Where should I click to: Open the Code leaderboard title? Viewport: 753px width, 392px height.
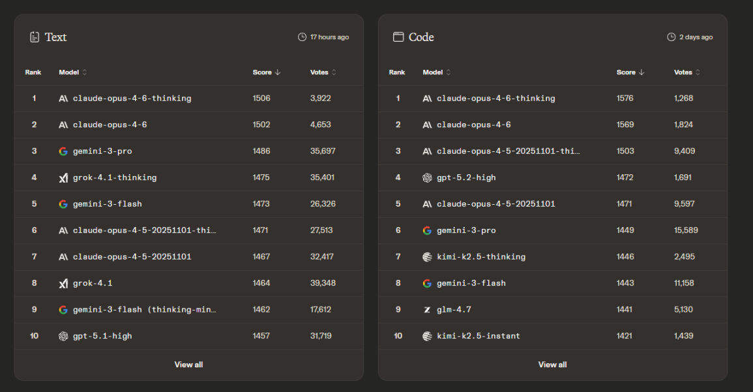[x=421, y=37]
